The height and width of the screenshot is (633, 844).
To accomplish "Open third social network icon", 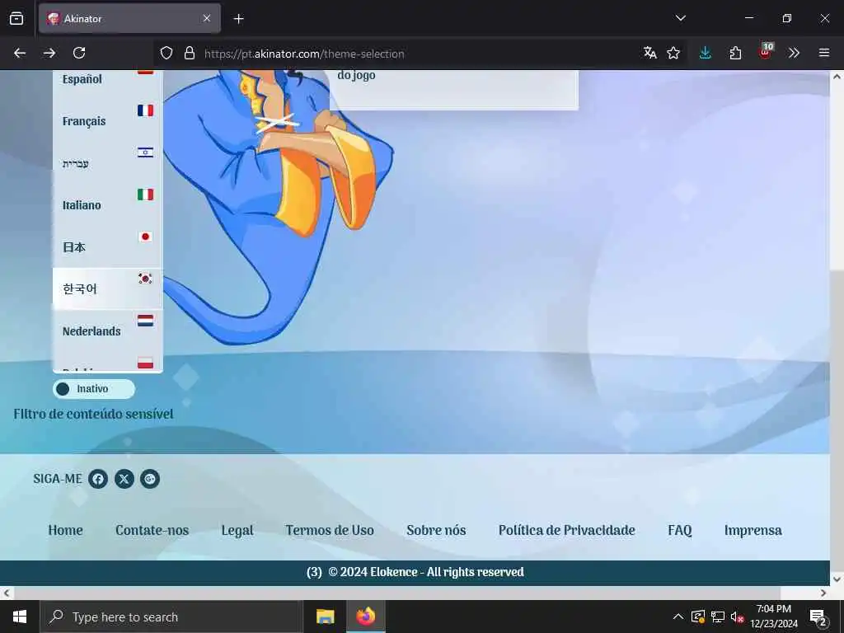I will pyautogui.click(x=150, y=479).
